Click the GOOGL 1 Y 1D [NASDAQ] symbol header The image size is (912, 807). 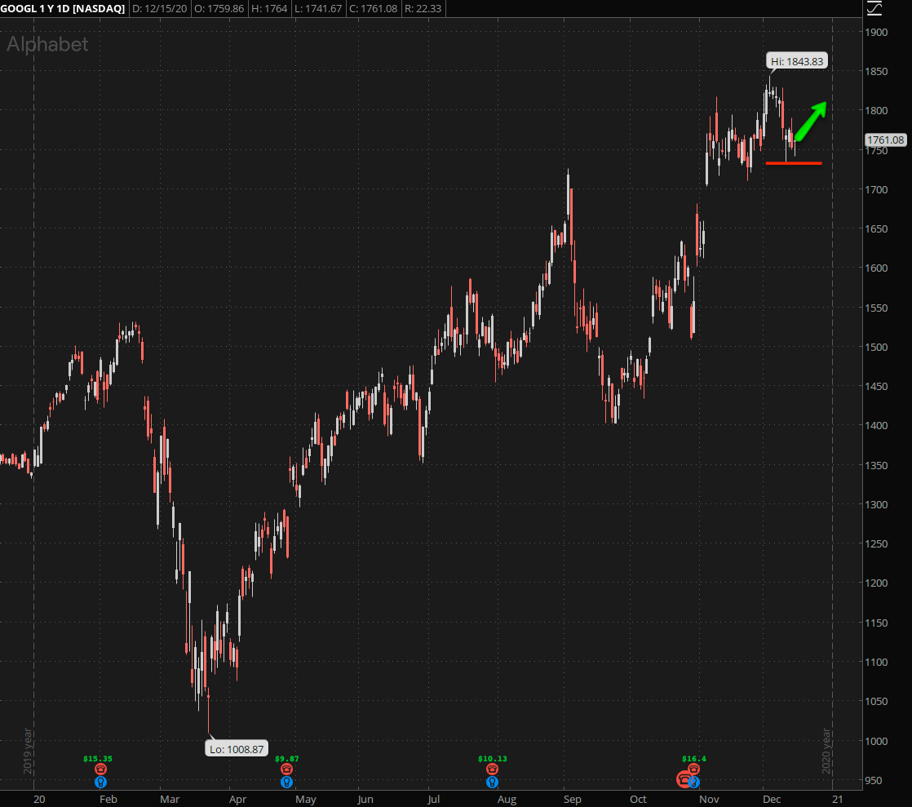pos(63,9)
